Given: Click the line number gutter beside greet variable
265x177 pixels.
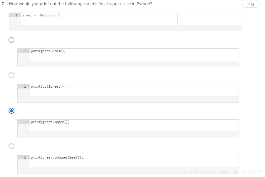Looking at the screenshot, I should [x=16, y=15].
